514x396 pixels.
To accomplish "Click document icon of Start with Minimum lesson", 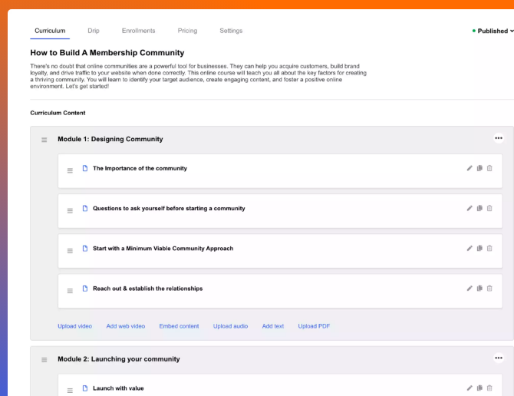I will click(x=85, y=249).
